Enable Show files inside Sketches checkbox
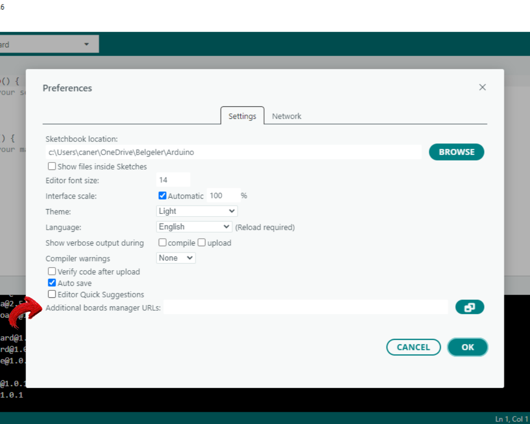 (52, 166)
